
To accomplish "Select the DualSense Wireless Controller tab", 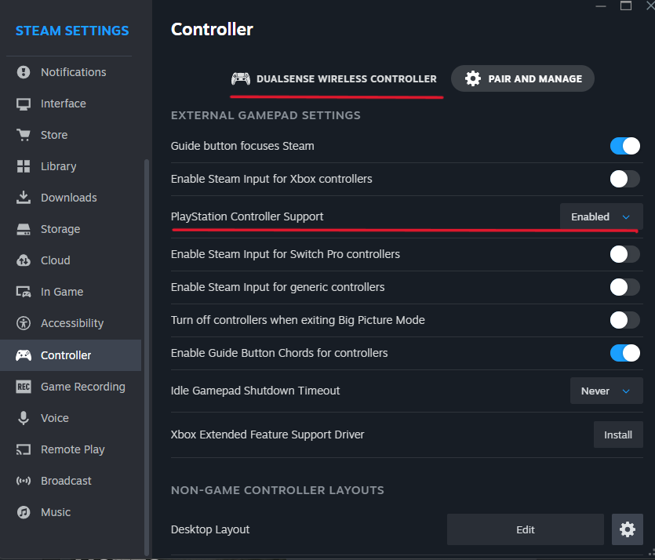I will pyautogui.click(x=334, y=78).
